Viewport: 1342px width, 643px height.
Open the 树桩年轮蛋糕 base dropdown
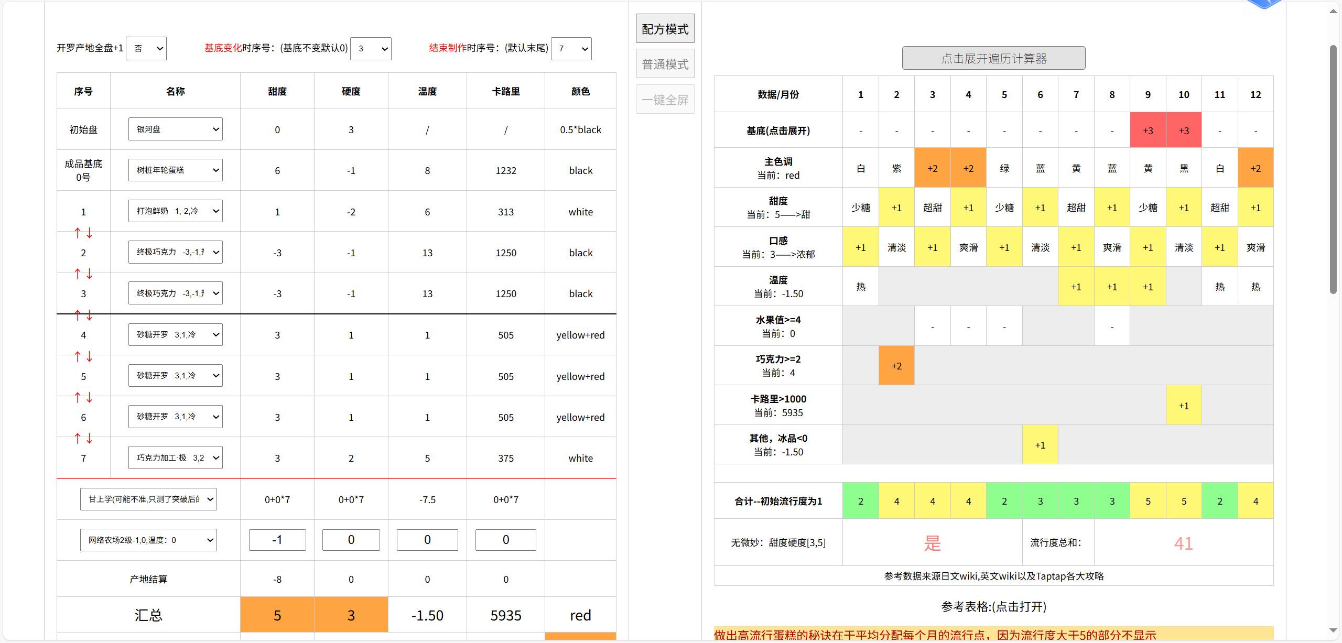(x=175, y=170)
